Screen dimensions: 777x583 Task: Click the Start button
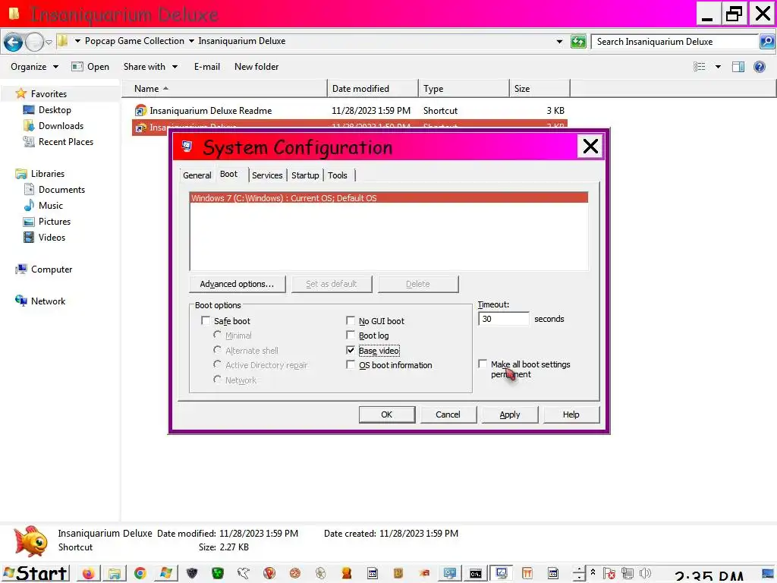(35, 574)
